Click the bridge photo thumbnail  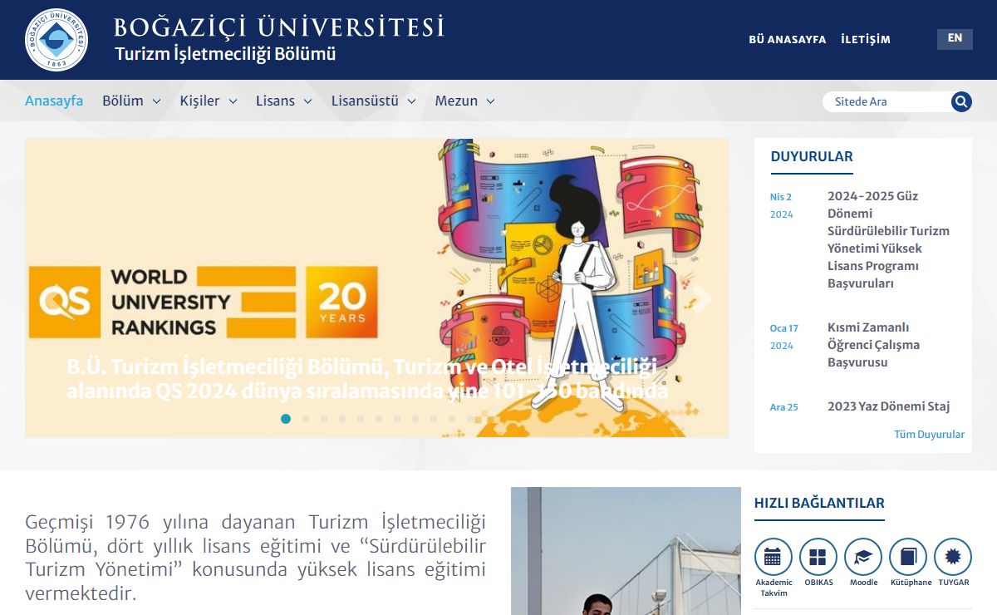pyautogui.click(x=626, y=551)
